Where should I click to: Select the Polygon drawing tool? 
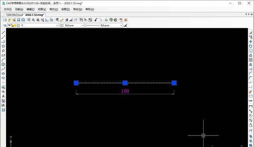[3, 46]
